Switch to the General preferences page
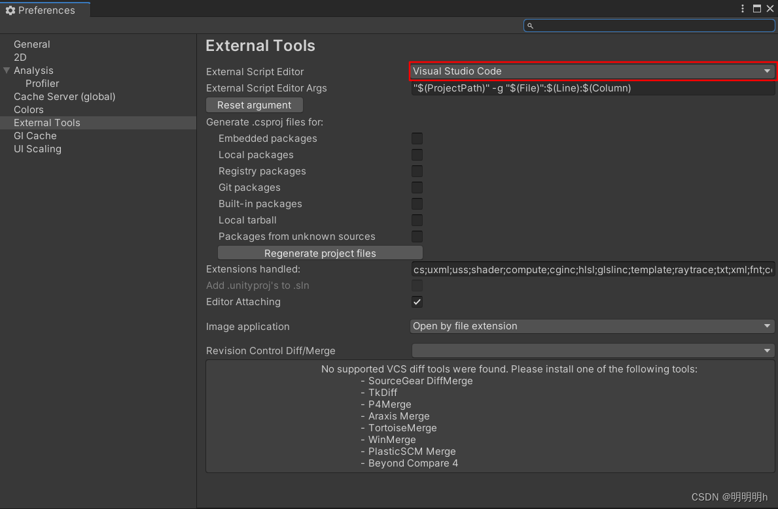The height and width of the screenshot is (509, 778). (x=32, y=44)
